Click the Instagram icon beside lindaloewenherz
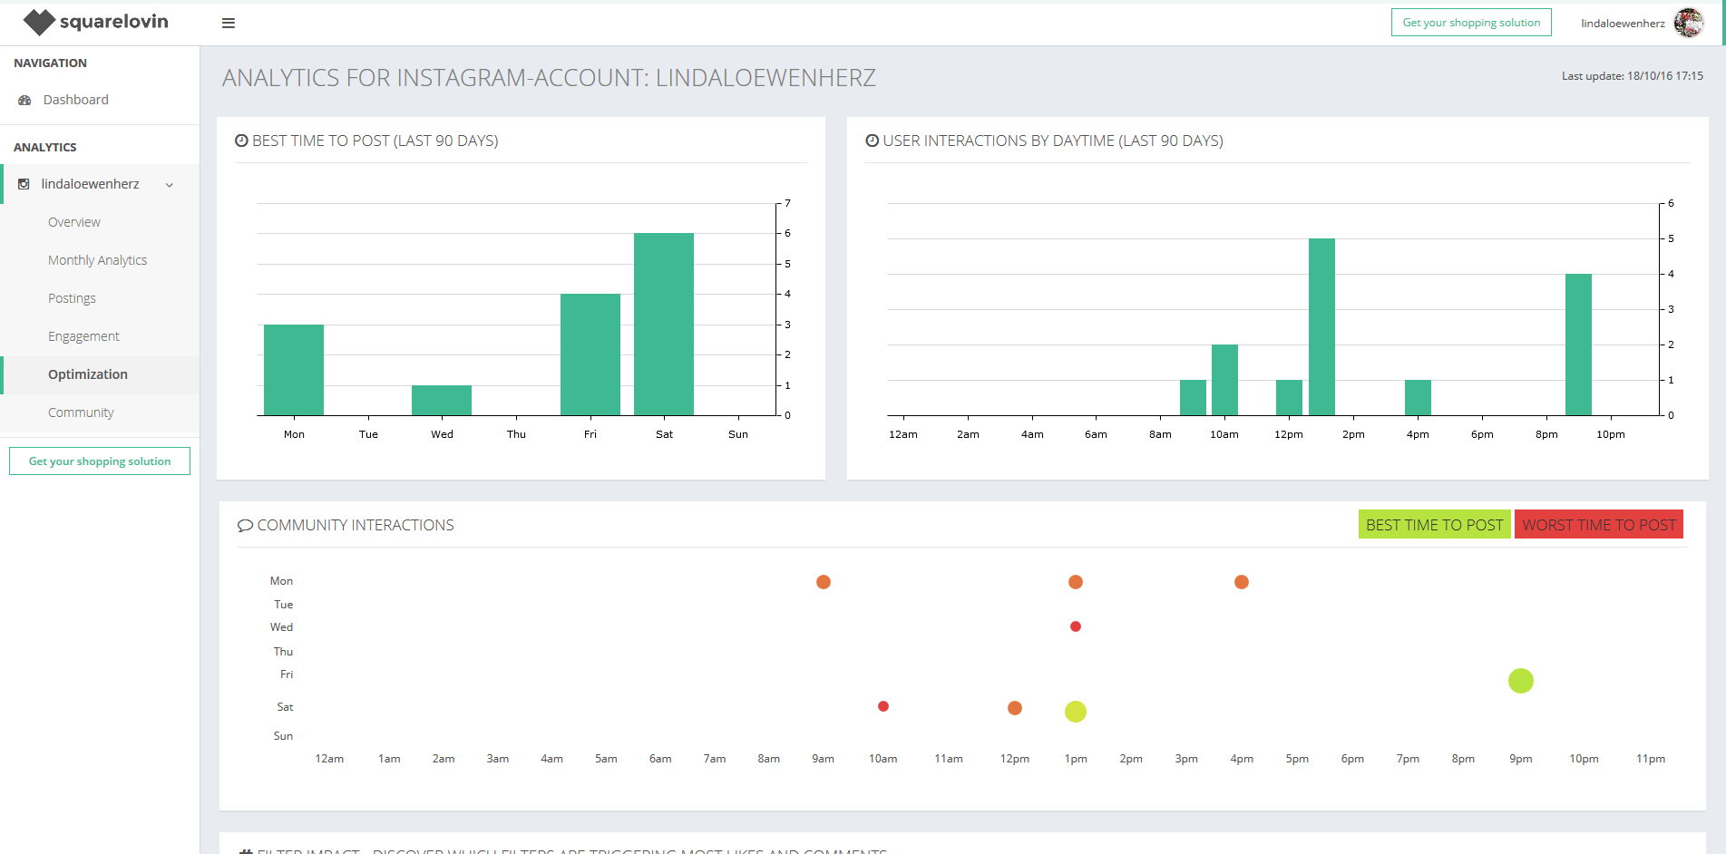 (24, 184)
